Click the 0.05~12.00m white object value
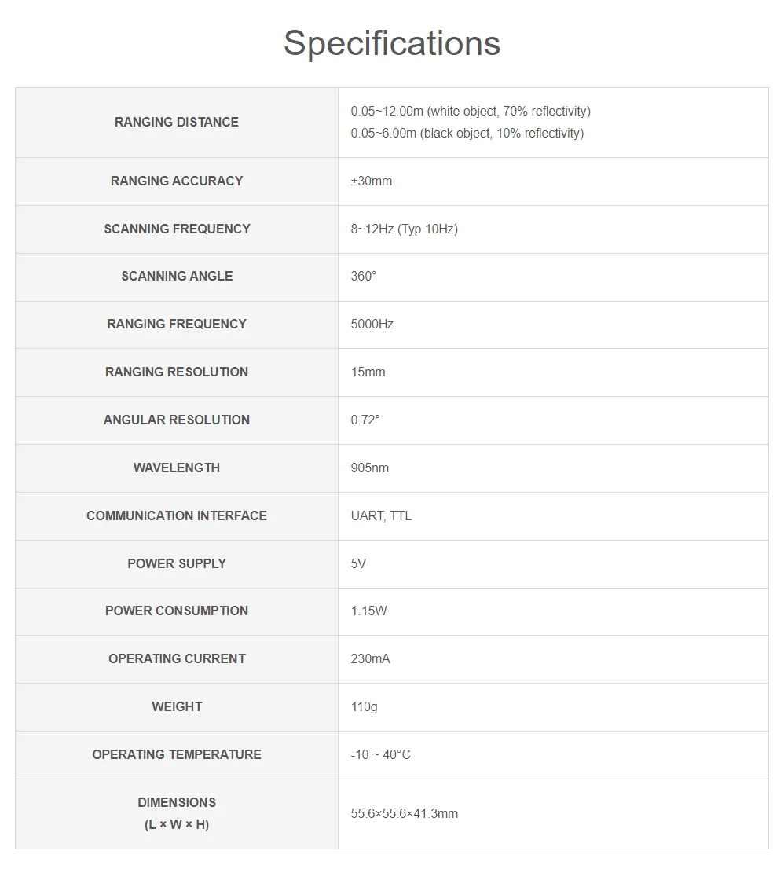 [471, 112]
